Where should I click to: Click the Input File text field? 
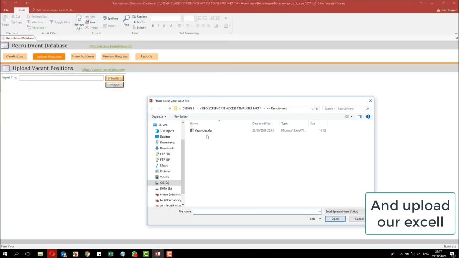[x=61, y=78]
